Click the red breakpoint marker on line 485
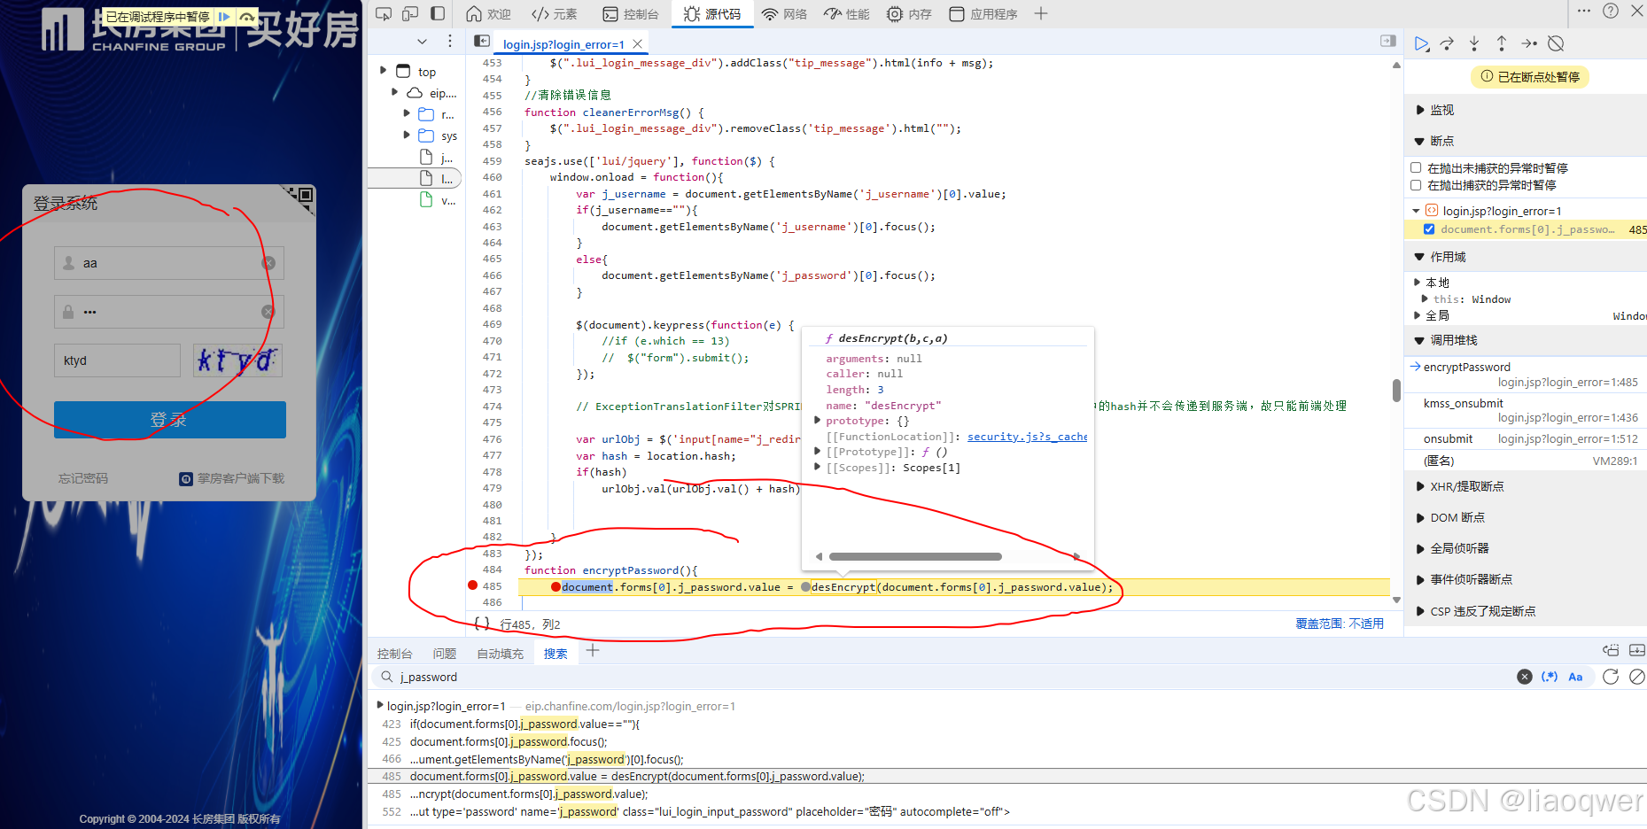Viewport: 1647px width, 829px height. point(472,585)
